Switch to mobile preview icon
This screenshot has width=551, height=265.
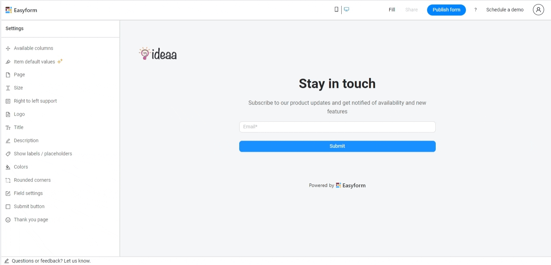tap(336, 10)
